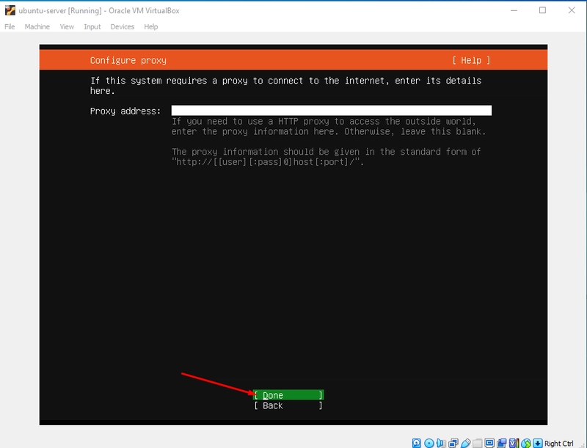Screen dimensions: 587x448
Task: Click the recording status icon
Action: (x=502, y=444)
